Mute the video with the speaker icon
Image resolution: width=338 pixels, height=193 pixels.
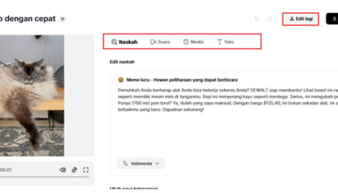coord(63,170)
